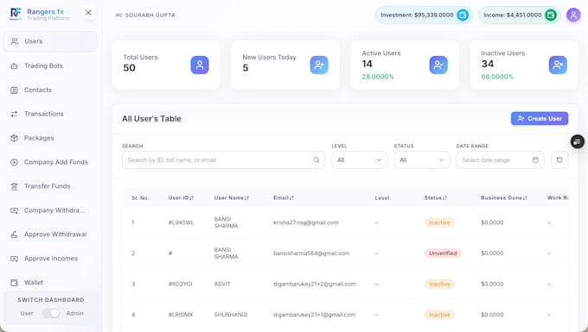Click the floating dark chat widget icon
Image resolution: width=588 pixels, height=332 pixels.
pyautogui.click(x=578, y=141)
